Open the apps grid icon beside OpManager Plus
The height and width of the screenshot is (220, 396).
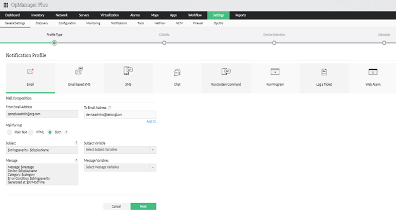tap(5, 5)
